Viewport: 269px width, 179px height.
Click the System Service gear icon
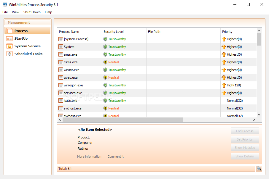9,46
